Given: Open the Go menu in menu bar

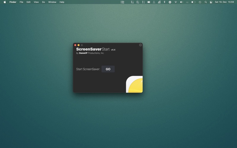Looking at the screenshot, I should tap(43, 2).
